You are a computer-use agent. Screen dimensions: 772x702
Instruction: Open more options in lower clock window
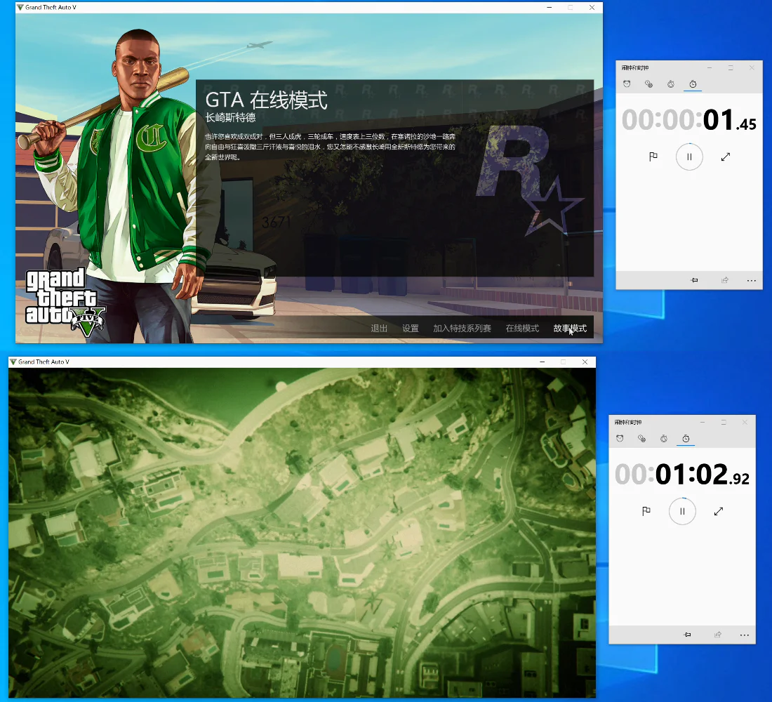point(745,635)
